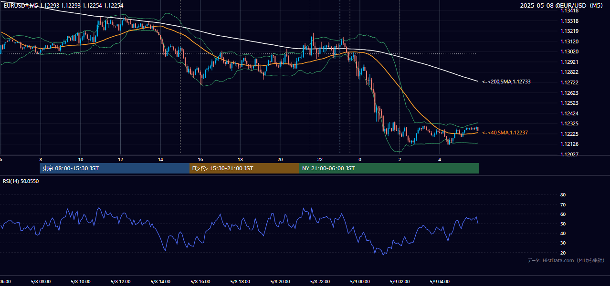Click the RSI(14) 50.0550 indicator label
This screenshot has width=610, height=286.
[x=21, y=182]
